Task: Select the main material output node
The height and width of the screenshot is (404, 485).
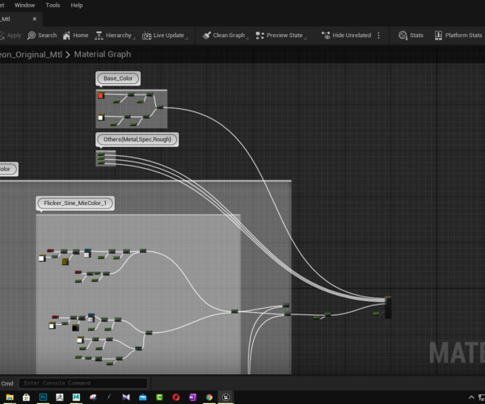Action: tap(388, 307)
